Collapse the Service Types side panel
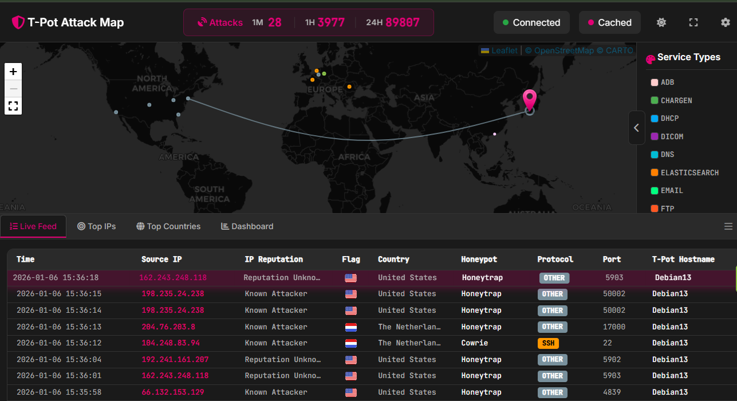Viewport: 737px width, 401px height. point(636,128)
